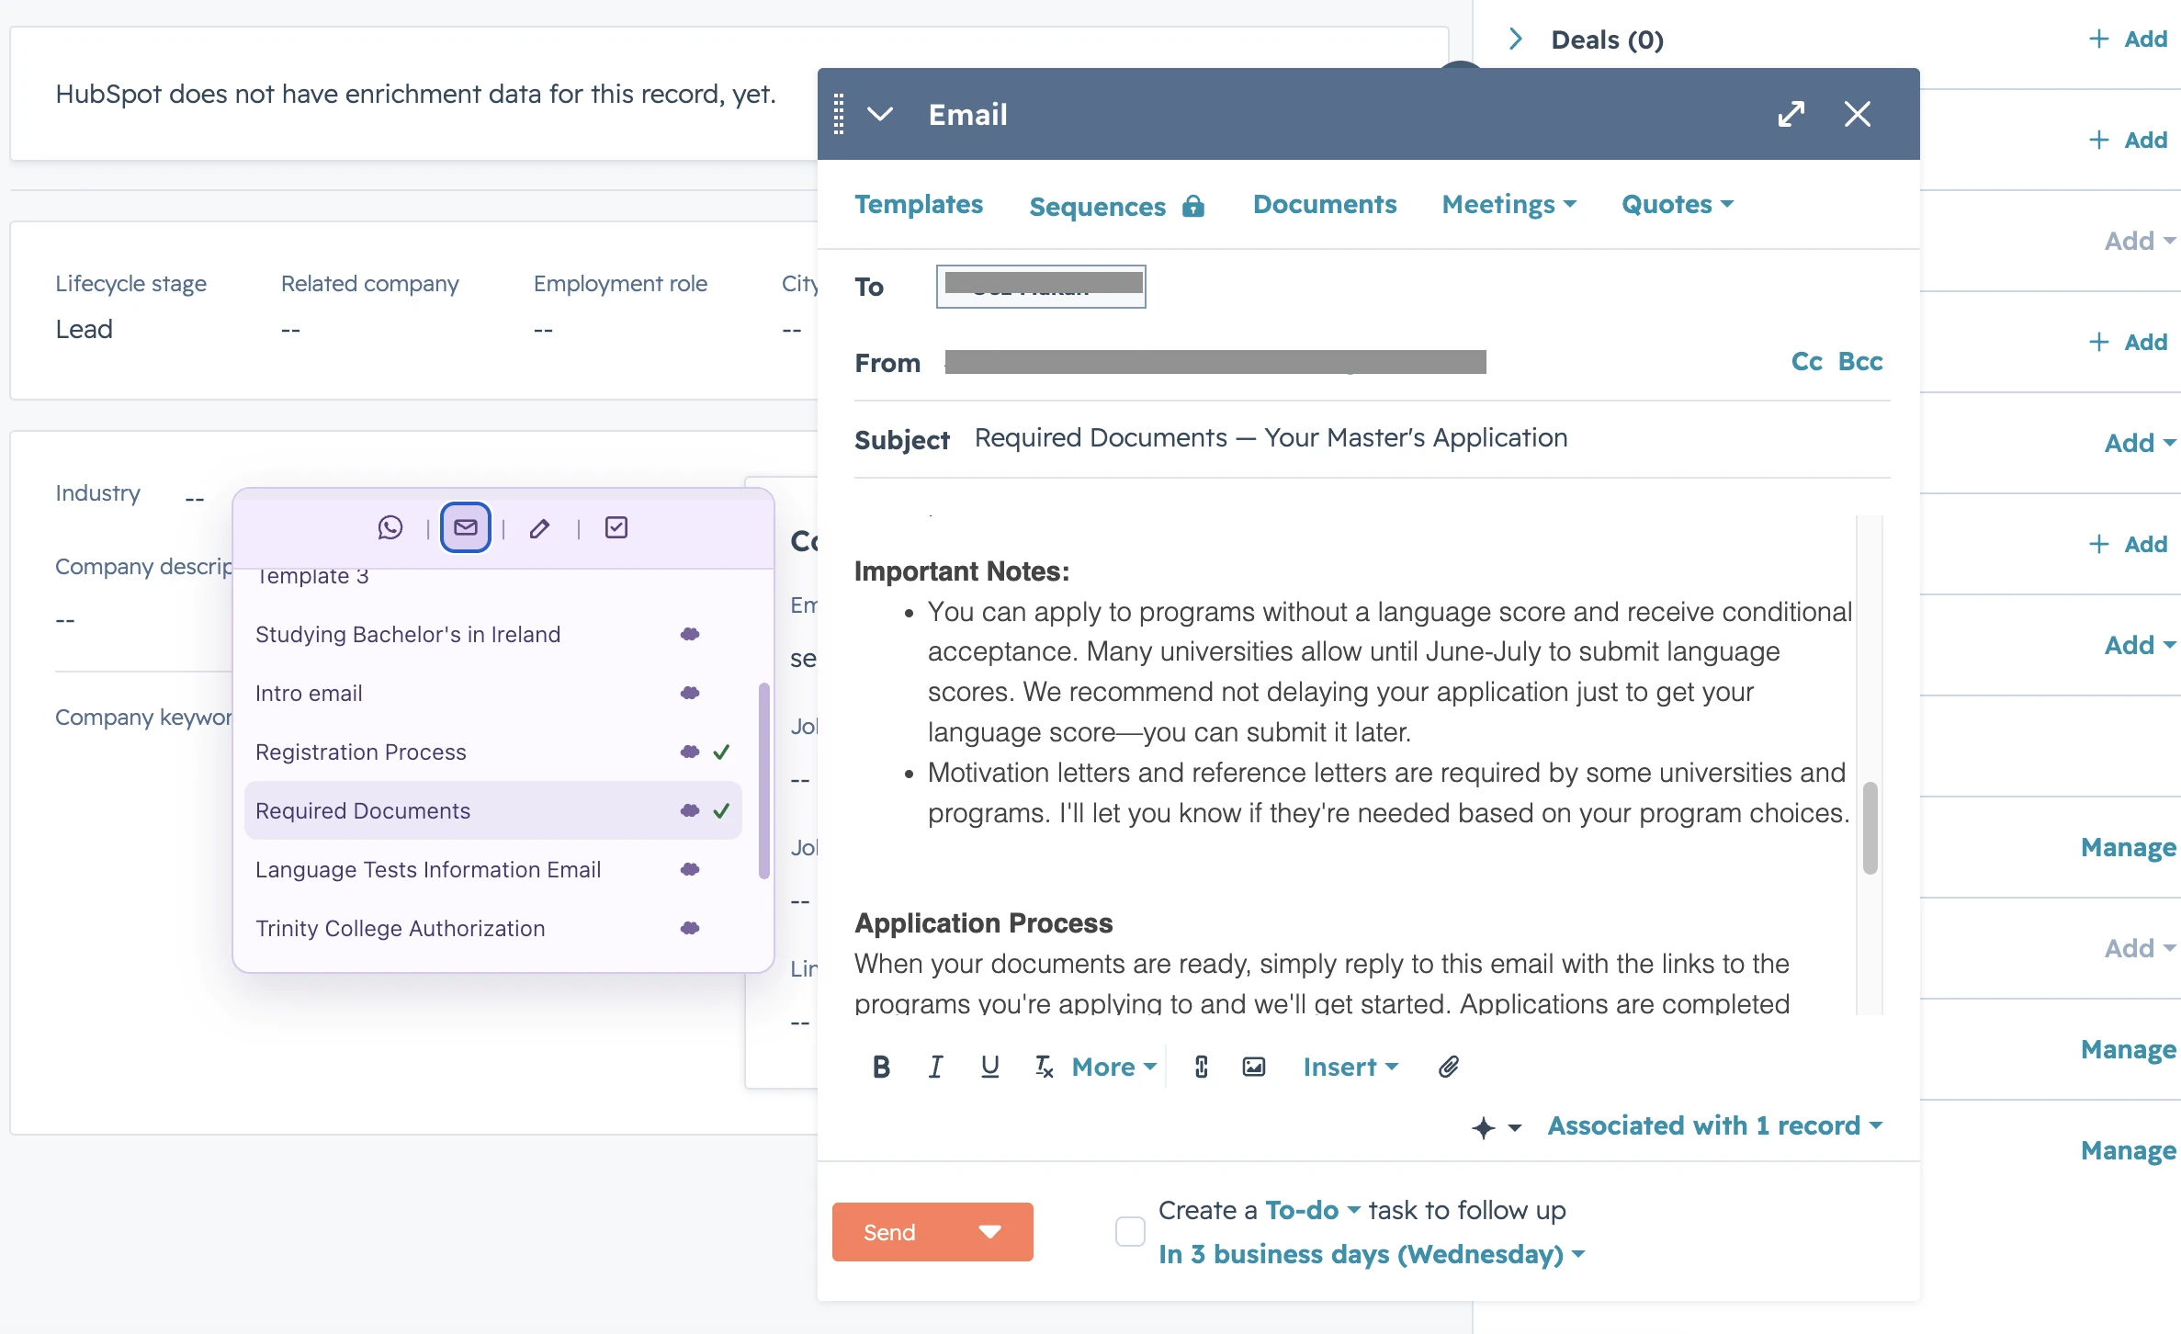This screenshot has width=2181, height=1334.
Task: Click green checkmark on Required Documents row
Action: 722,810
